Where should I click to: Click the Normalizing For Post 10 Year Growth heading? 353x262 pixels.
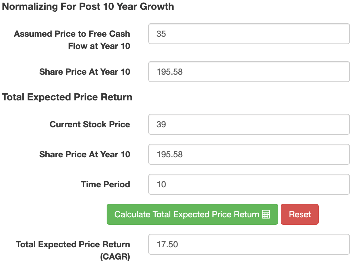point(88,6)
